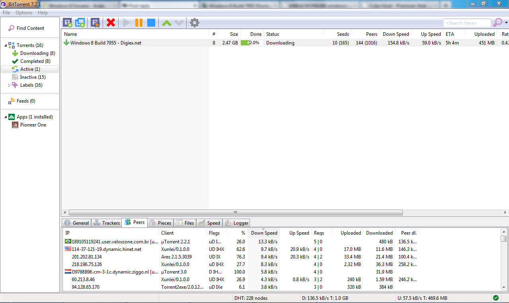Screen dimensions: 509x303
Task: Pause the torrent with the orange pause icon
Action: point(139,23)
